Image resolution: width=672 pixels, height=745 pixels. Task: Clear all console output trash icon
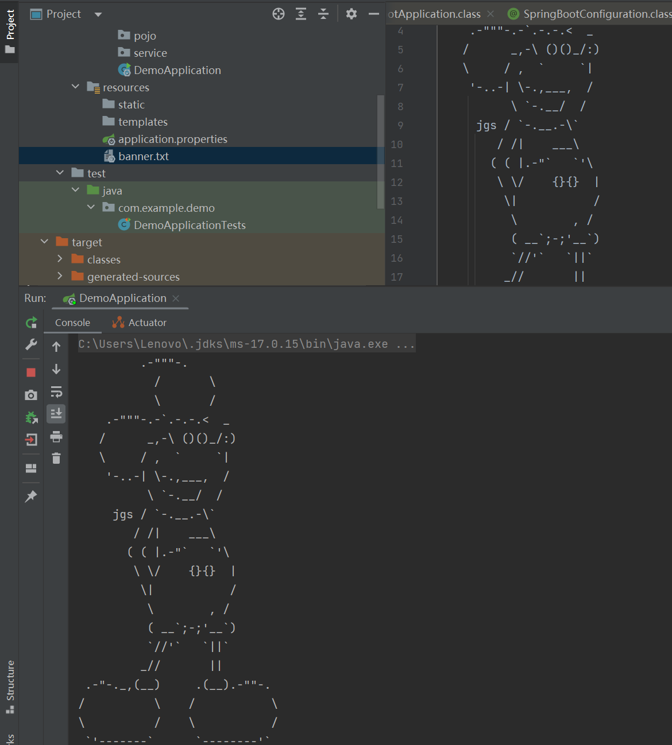pyautogui.click(x=56, y=458)
